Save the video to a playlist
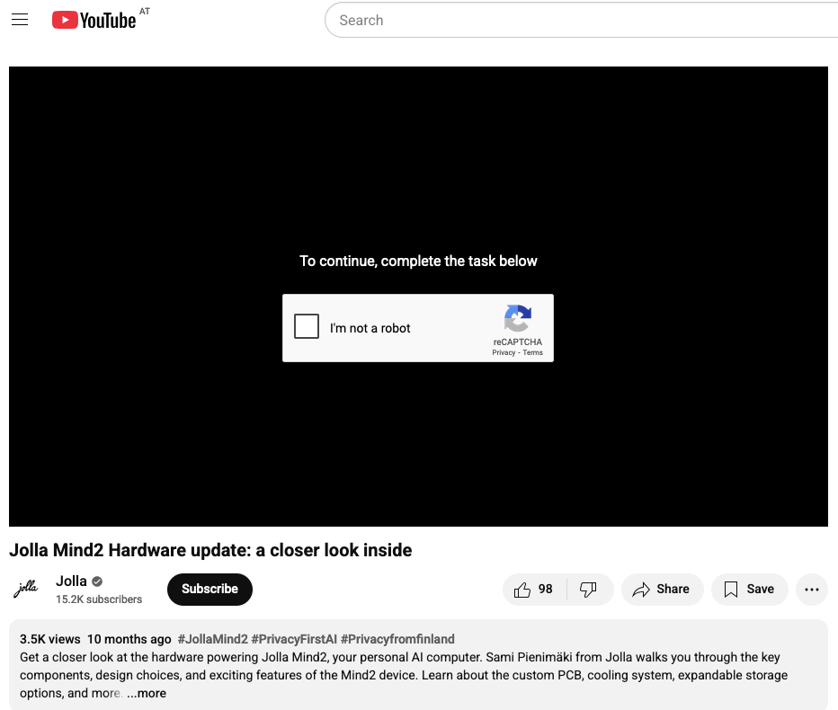838x710 pixels. (749, 590)
